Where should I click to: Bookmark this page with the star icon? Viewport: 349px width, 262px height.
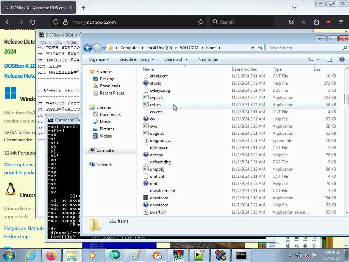pyautogui.click(x=200, y=22)
